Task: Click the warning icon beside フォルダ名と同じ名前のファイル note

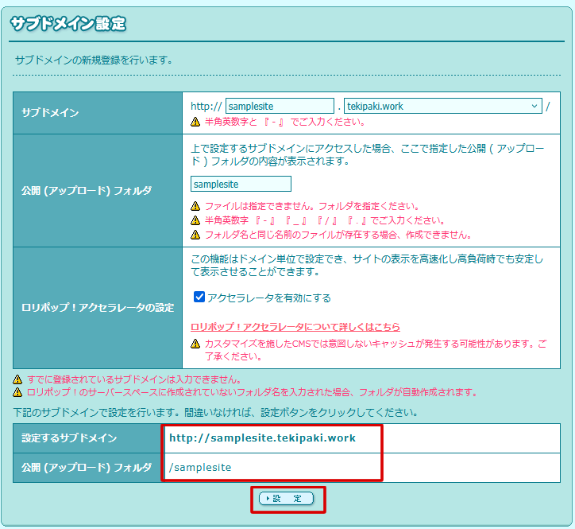Action: point(195,235)
